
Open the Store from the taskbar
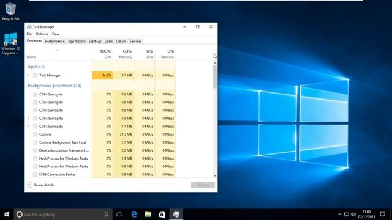162,215
